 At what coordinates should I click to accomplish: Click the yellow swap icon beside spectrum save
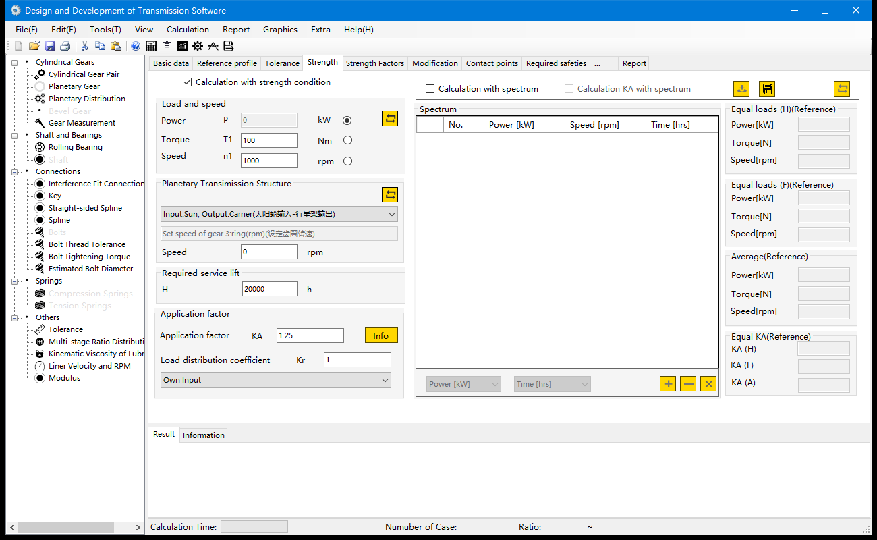[842, 88]
